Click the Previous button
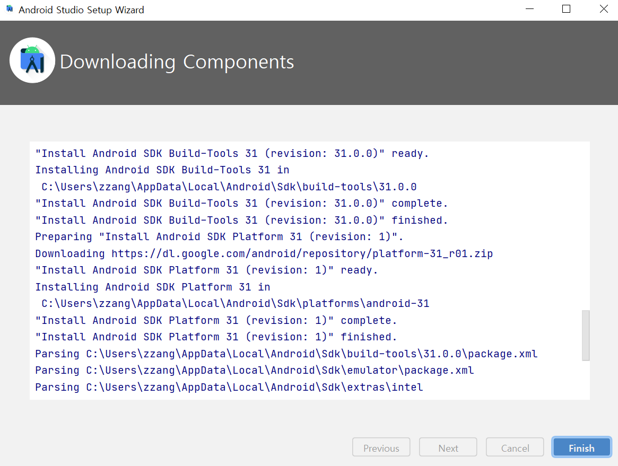 [x=381, y=447]
